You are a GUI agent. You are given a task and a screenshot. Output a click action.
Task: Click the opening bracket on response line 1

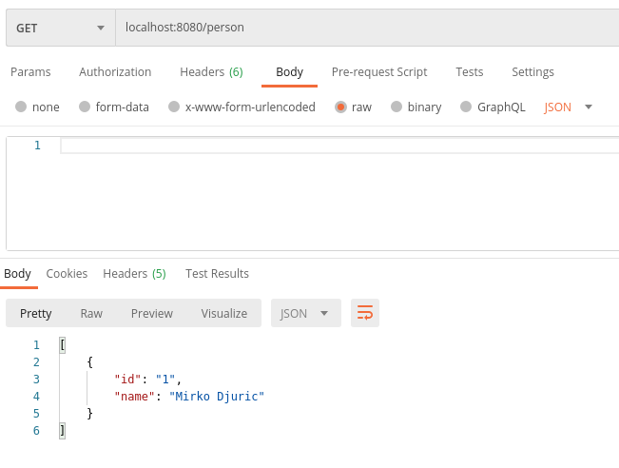[x=63, y=345]
